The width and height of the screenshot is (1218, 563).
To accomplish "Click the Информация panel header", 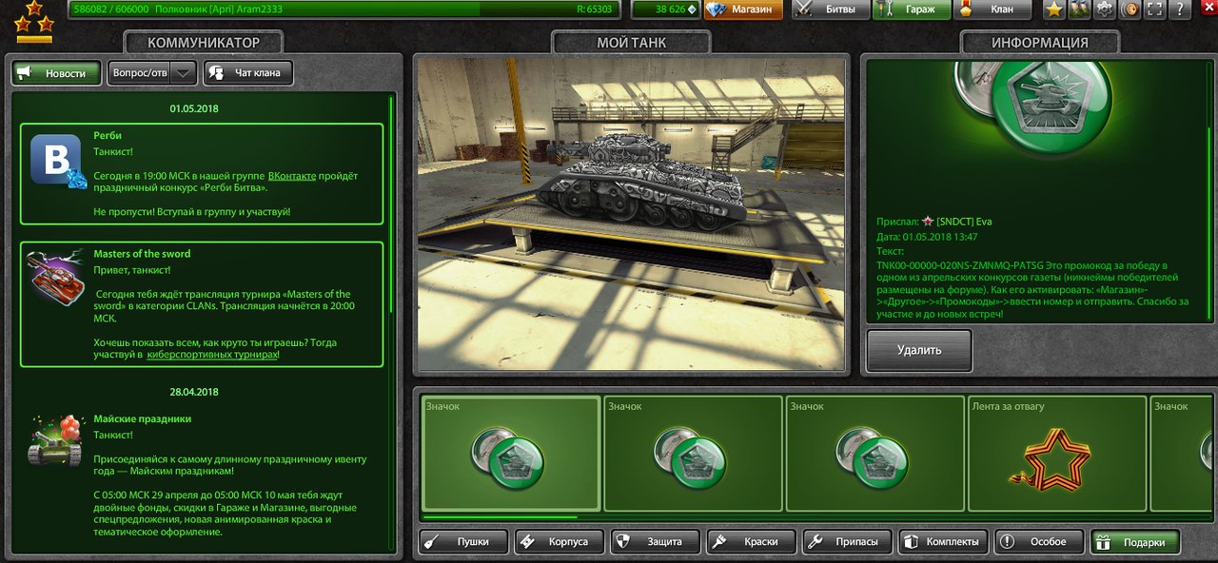I will [1040, 43].
